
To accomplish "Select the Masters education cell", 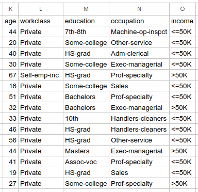I will point(86,151).
